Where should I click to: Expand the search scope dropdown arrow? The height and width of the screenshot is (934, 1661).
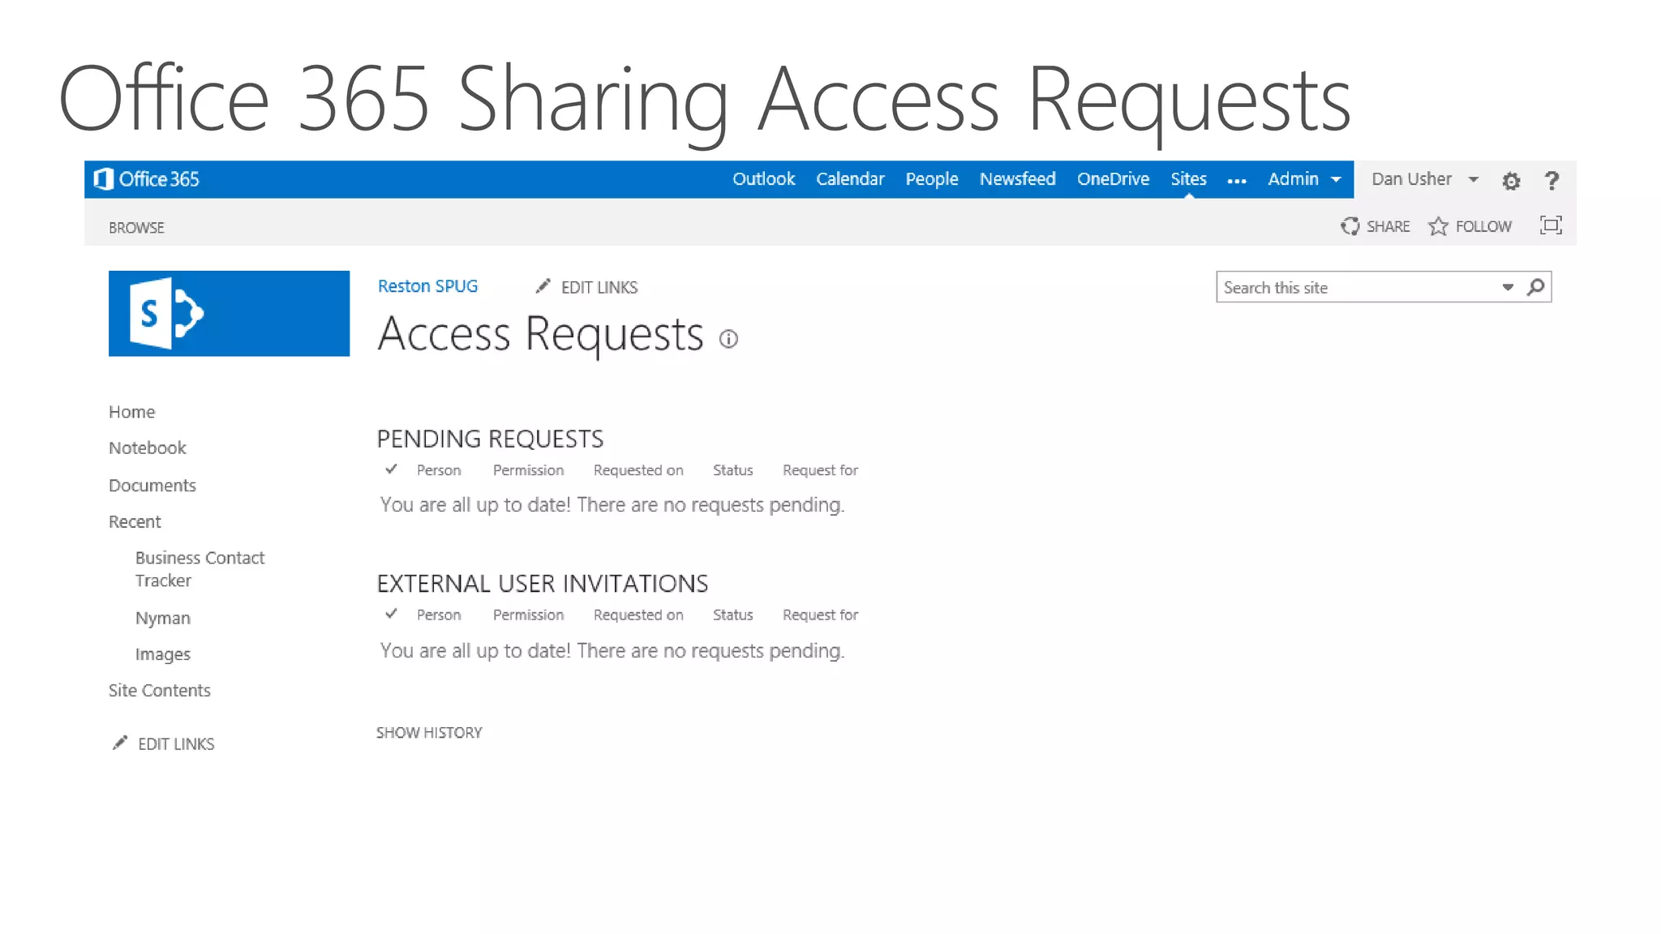[1507, 287]
